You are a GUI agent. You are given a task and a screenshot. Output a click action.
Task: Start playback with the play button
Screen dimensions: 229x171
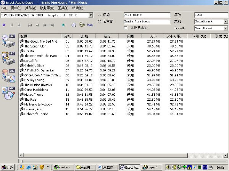point(4,25)
